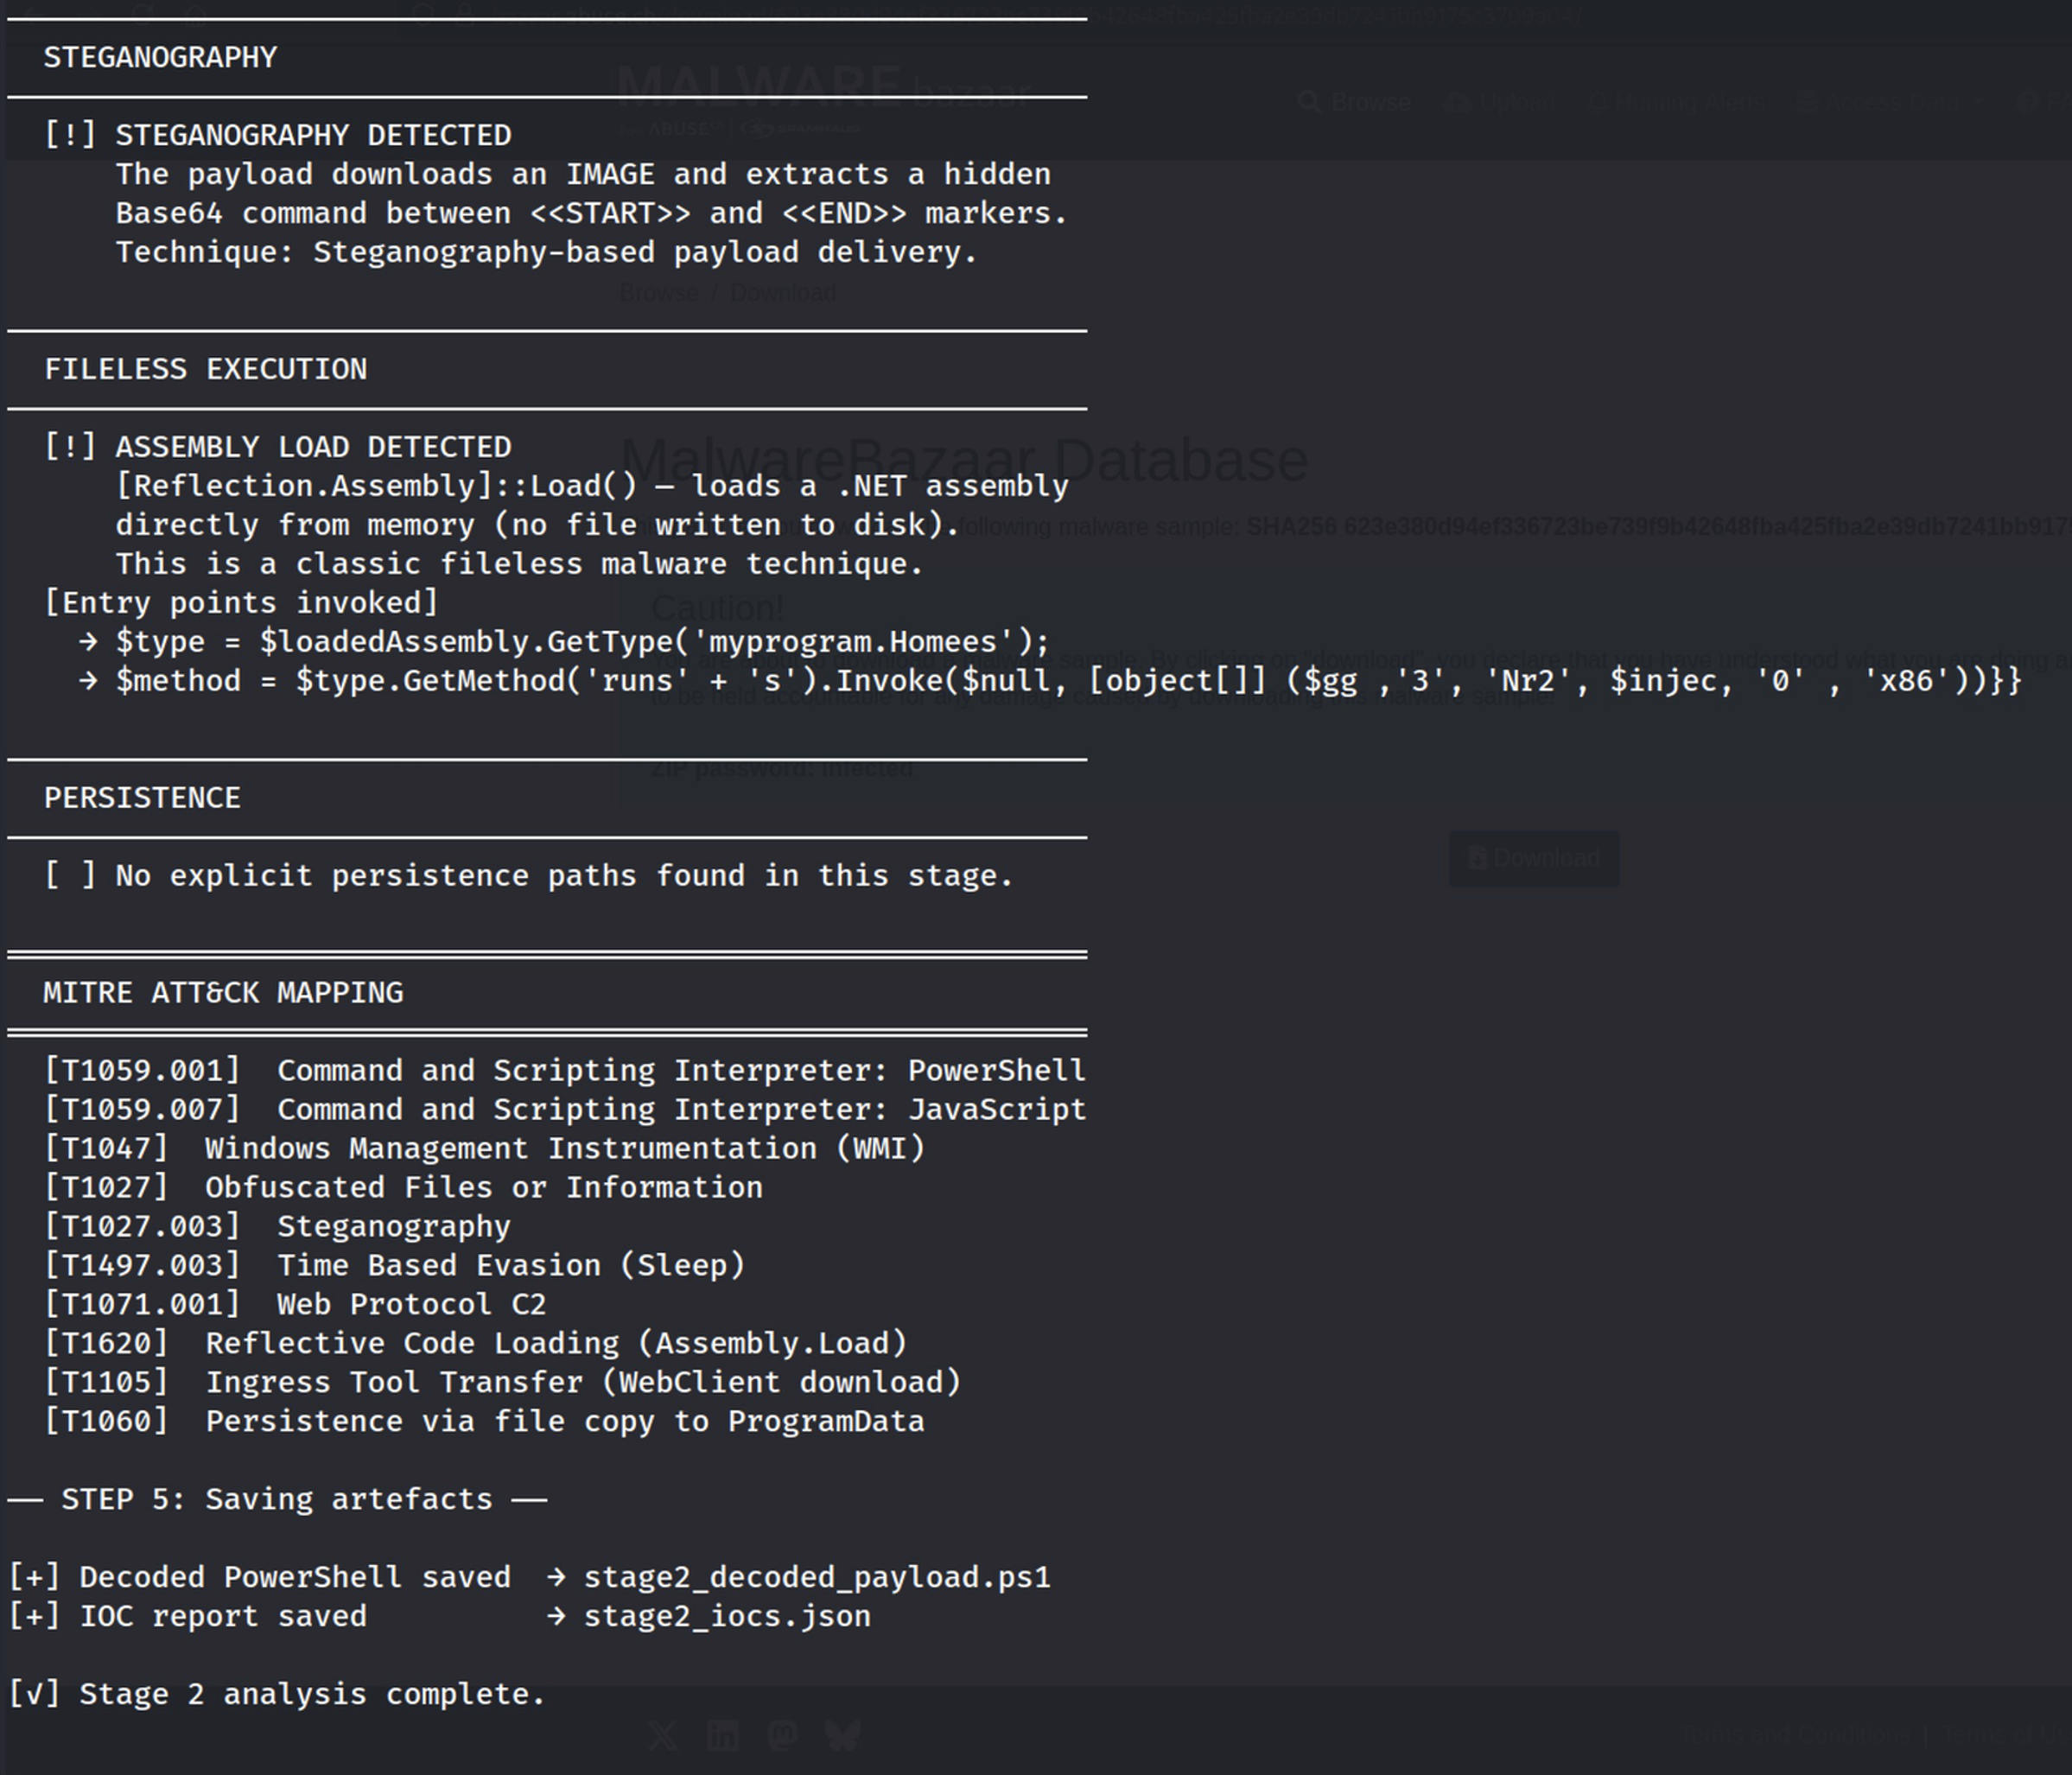Screen dimensions: 2072x1775
Task: Click the SHA256 hash of the sample
Action: tap(1700, 526)
